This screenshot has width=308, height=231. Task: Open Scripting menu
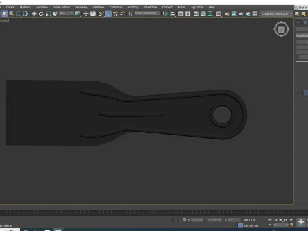tap(133, 7)
